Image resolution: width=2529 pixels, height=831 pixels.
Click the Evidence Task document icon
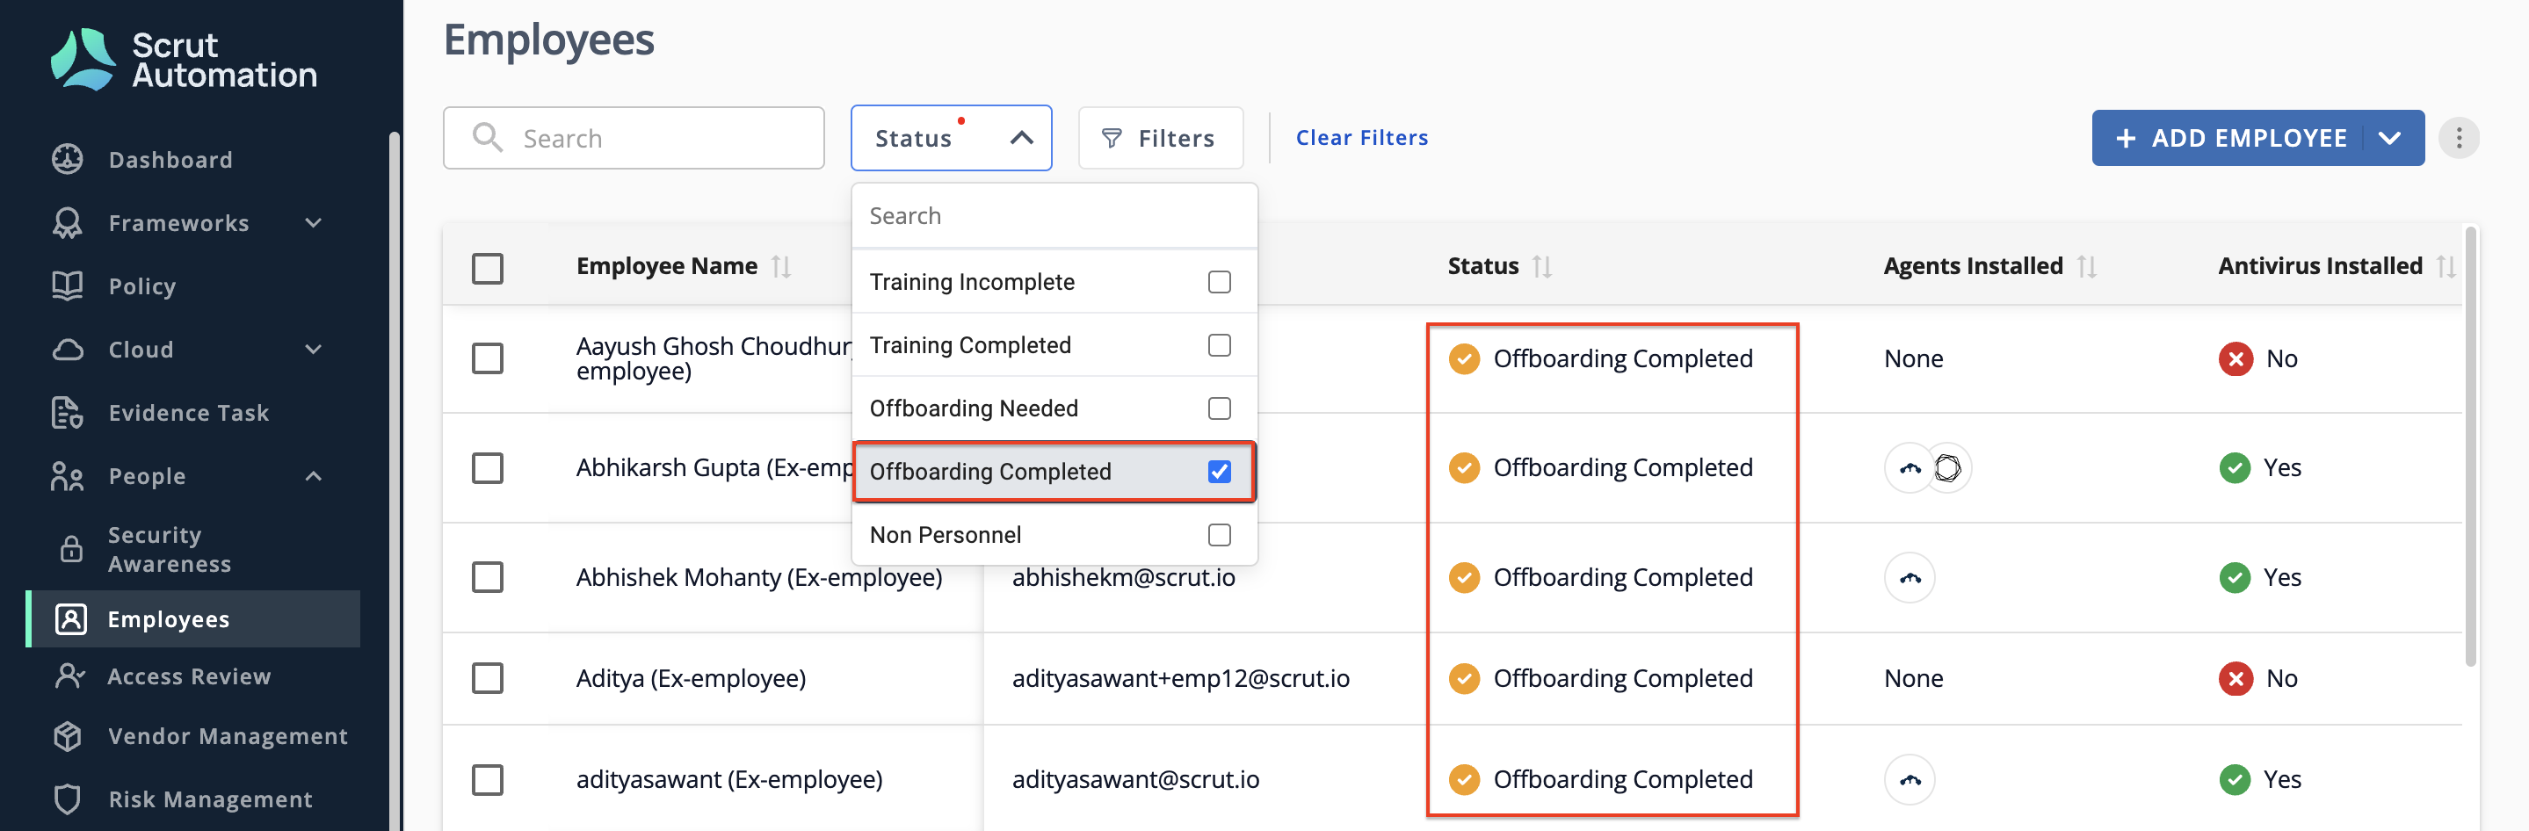point(68,412)
